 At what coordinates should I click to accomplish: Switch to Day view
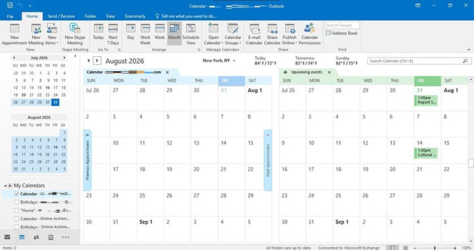point(131,32)
